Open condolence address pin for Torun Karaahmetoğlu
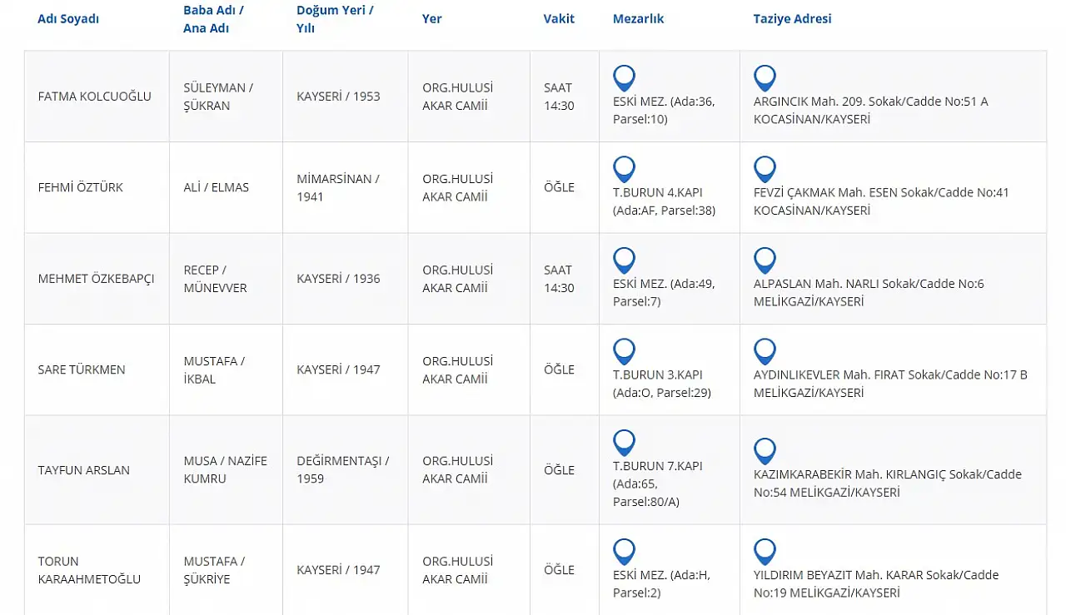Screen dimensions: 1066x615 pos(765,551)
